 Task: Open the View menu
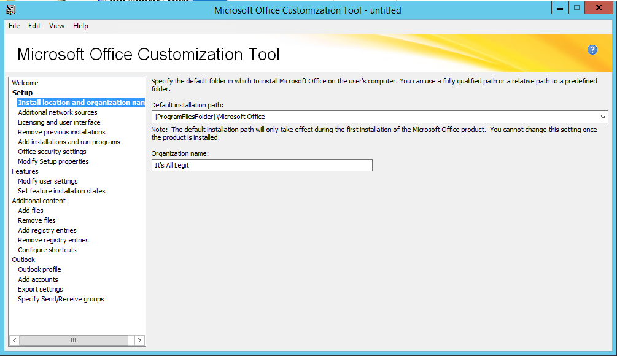(x=56, y=26)
